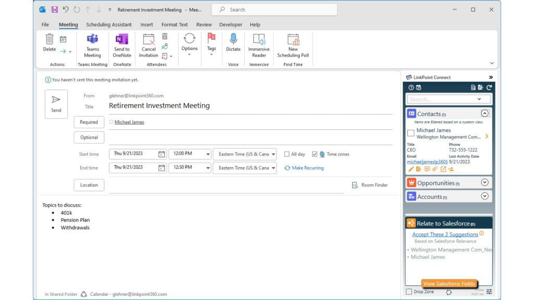Expand the Accounts section
534x300 pixels.
[x=484, y=196]
